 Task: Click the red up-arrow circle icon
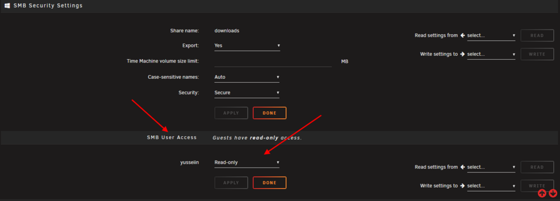click(542, 194)
